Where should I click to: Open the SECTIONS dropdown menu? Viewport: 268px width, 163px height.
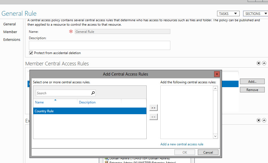pyautogui.click(x=256, y=14)
